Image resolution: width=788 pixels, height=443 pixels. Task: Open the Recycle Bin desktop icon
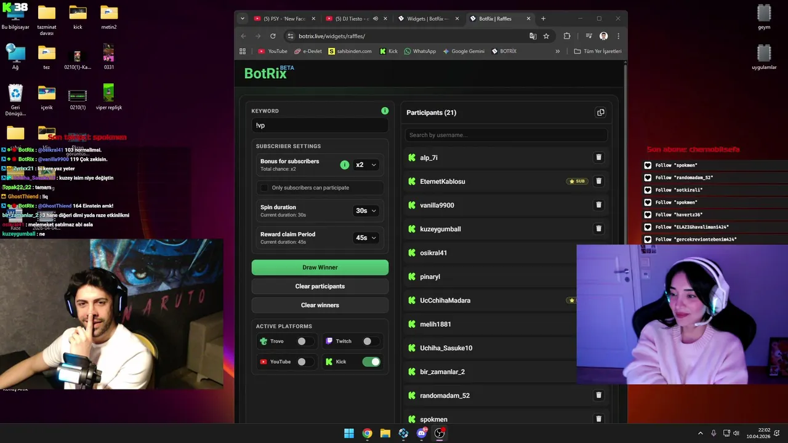[15, 100]
